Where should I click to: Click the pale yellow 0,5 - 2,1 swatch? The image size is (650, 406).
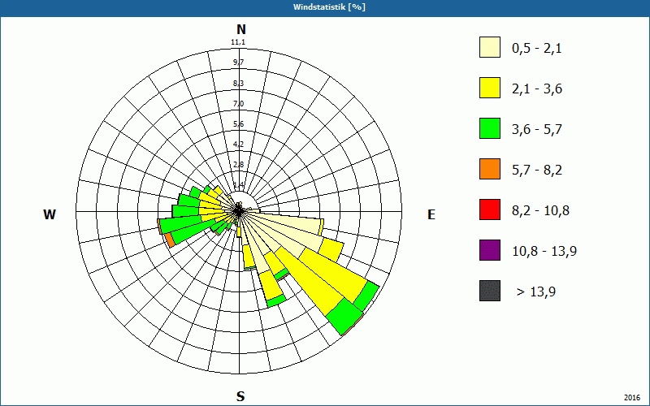[x=490, y=47]
